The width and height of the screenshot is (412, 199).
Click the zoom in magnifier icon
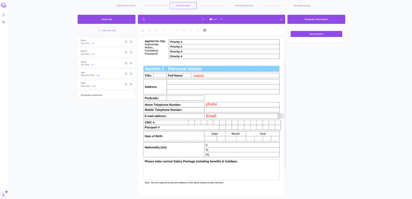click(221, 19)
